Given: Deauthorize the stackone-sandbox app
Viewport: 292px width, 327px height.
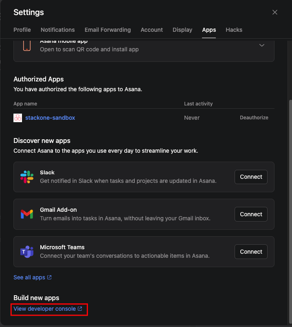Looking at the screenshot, I should 254,117.
